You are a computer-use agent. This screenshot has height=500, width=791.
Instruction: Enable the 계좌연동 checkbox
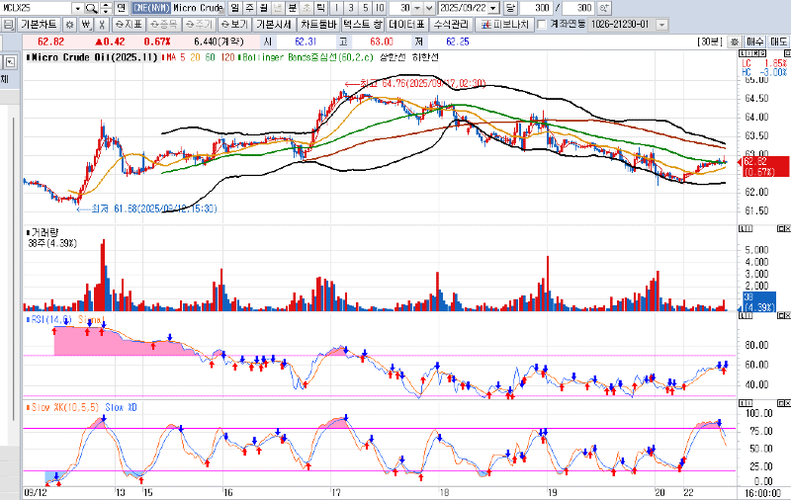point(541,24)
